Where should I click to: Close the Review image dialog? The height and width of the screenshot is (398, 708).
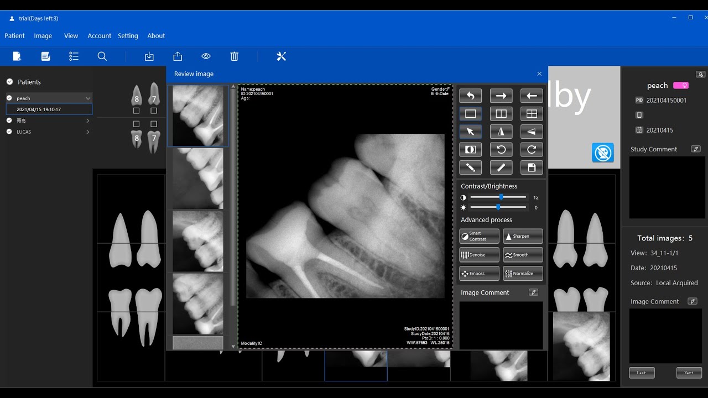[x=539, y=74]
